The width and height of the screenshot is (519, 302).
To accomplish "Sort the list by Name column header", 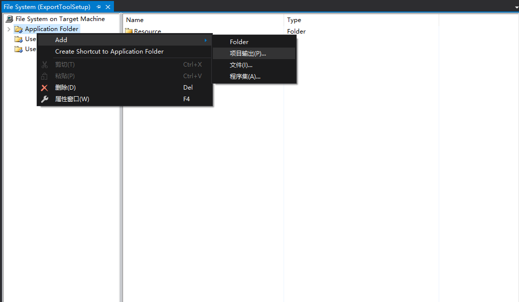I will (135, 20).
